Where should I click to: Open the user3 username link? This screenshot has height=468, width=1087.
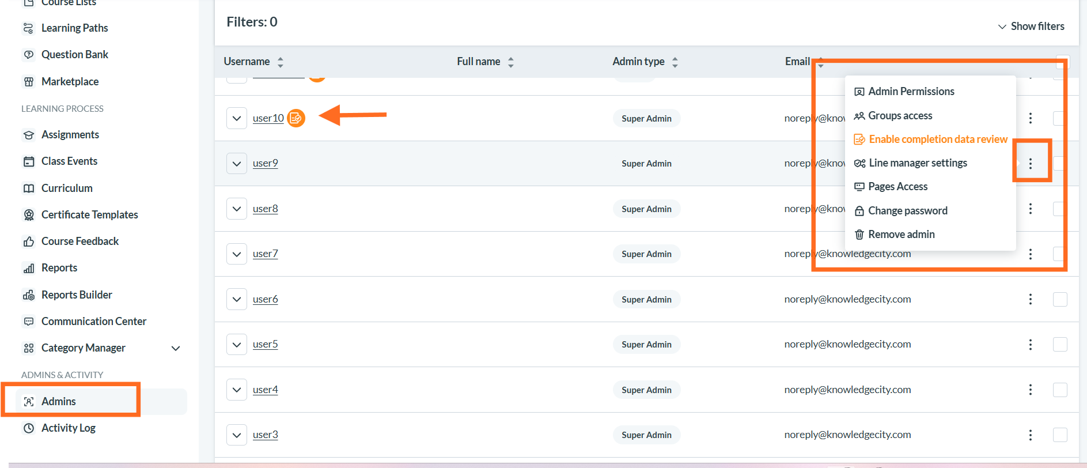(266, 435)
